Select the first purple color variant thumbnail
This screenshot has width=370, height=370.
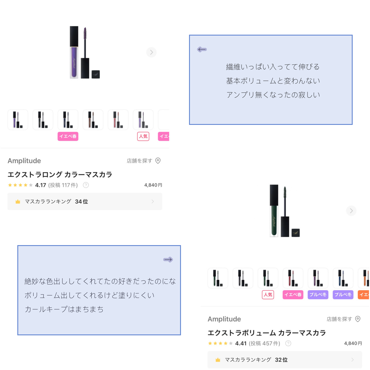pos(18,120)
